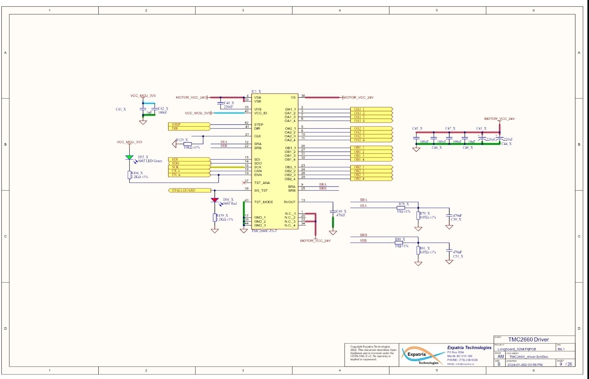Click resistor symbol R78_X
The height and width of the screenshot is (379, 589).
point(401,208)
